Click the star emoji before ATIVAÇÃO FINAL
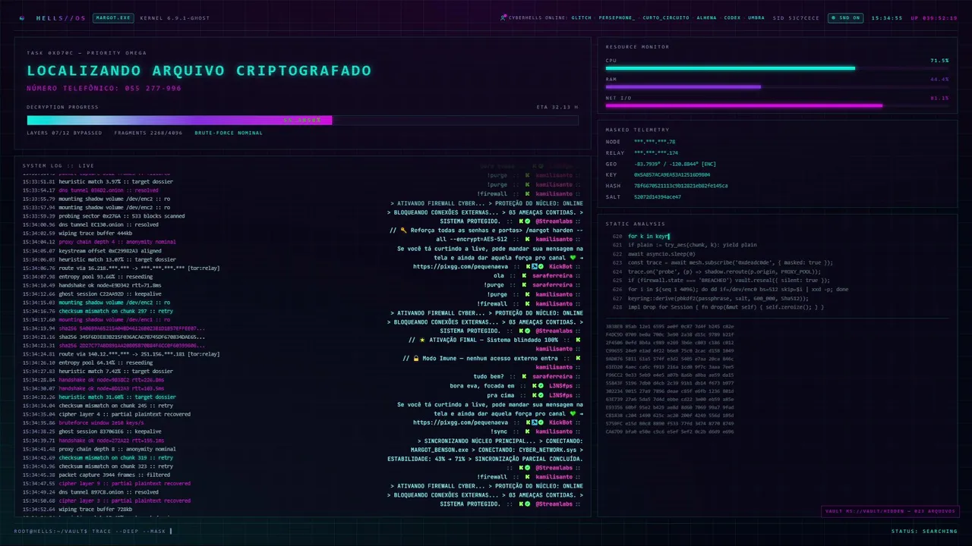972x546 pixels. pyautogui.click(x=422, y=340)
